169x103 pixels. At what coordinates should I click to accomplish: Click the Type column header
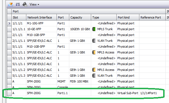[104, 17]
